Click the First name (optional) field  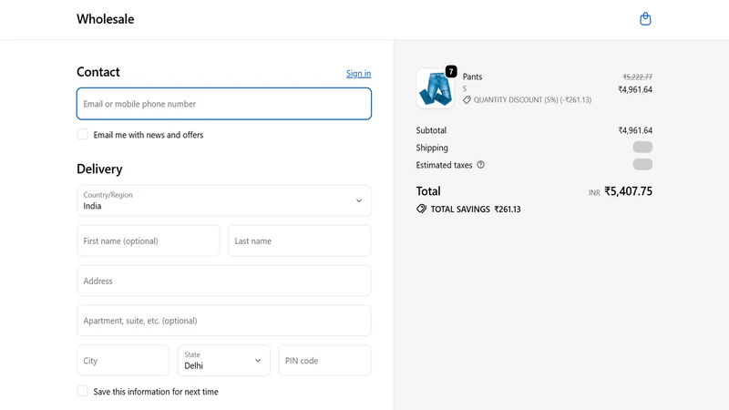(x=149, y=241)
